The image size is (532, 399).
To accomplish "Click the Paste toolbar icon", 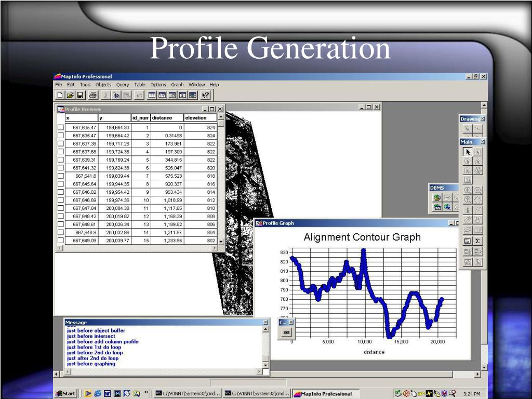I will point(127,96).
